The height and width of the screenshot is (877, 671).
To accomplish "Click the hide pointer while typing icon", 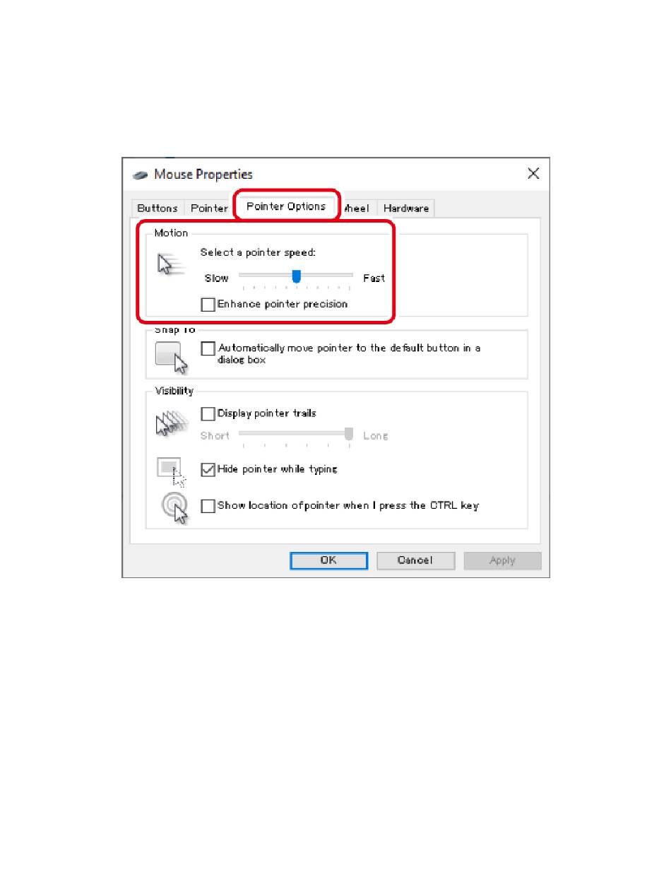I will [172, 472].
